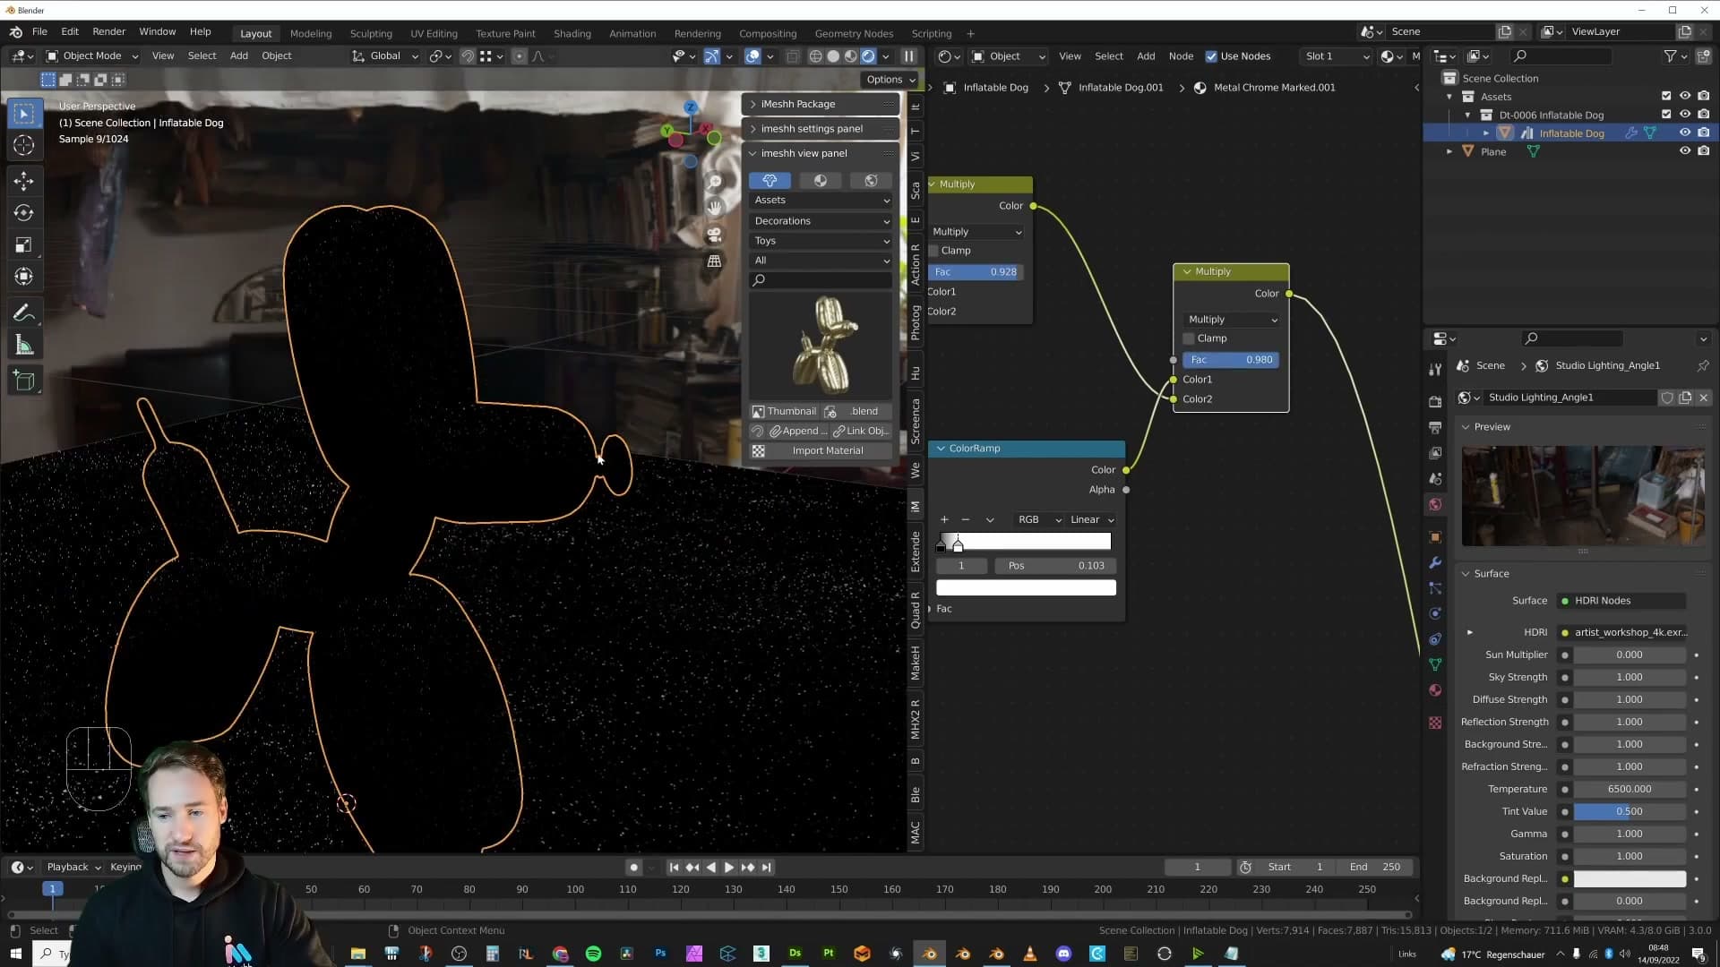1720x967 pixels.
Task: Select the Move tool
Action: point(24,181)
